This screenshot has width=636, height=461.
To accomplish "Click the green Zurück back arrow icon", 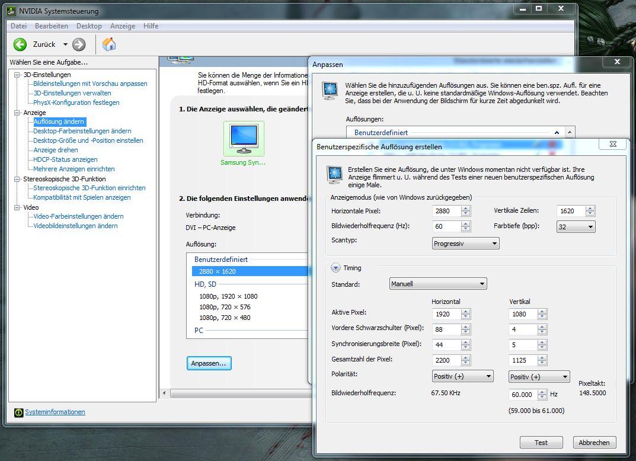I will (20, 44).
